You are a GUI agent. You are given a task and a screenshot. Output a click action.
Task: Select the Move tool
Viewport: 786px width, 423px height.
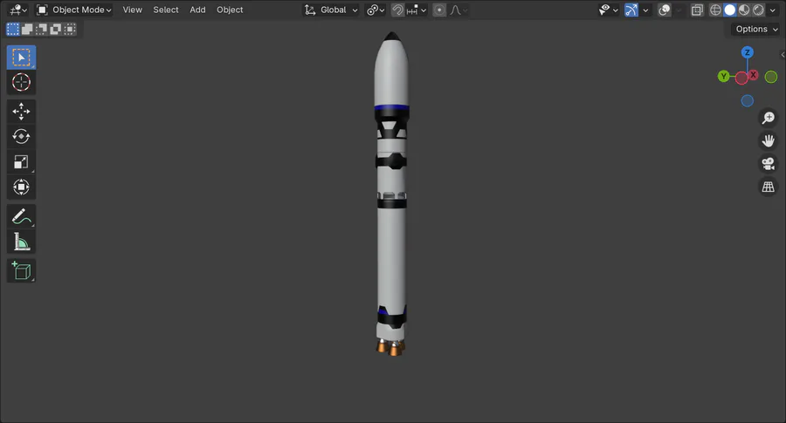click(x=21, y=111)
